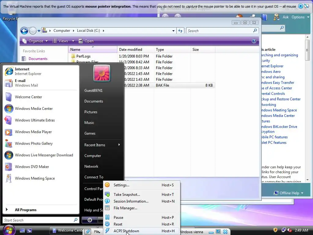313x235 pixels.
Task: Sort by the Date modified column header
Action: coord(135,50)
